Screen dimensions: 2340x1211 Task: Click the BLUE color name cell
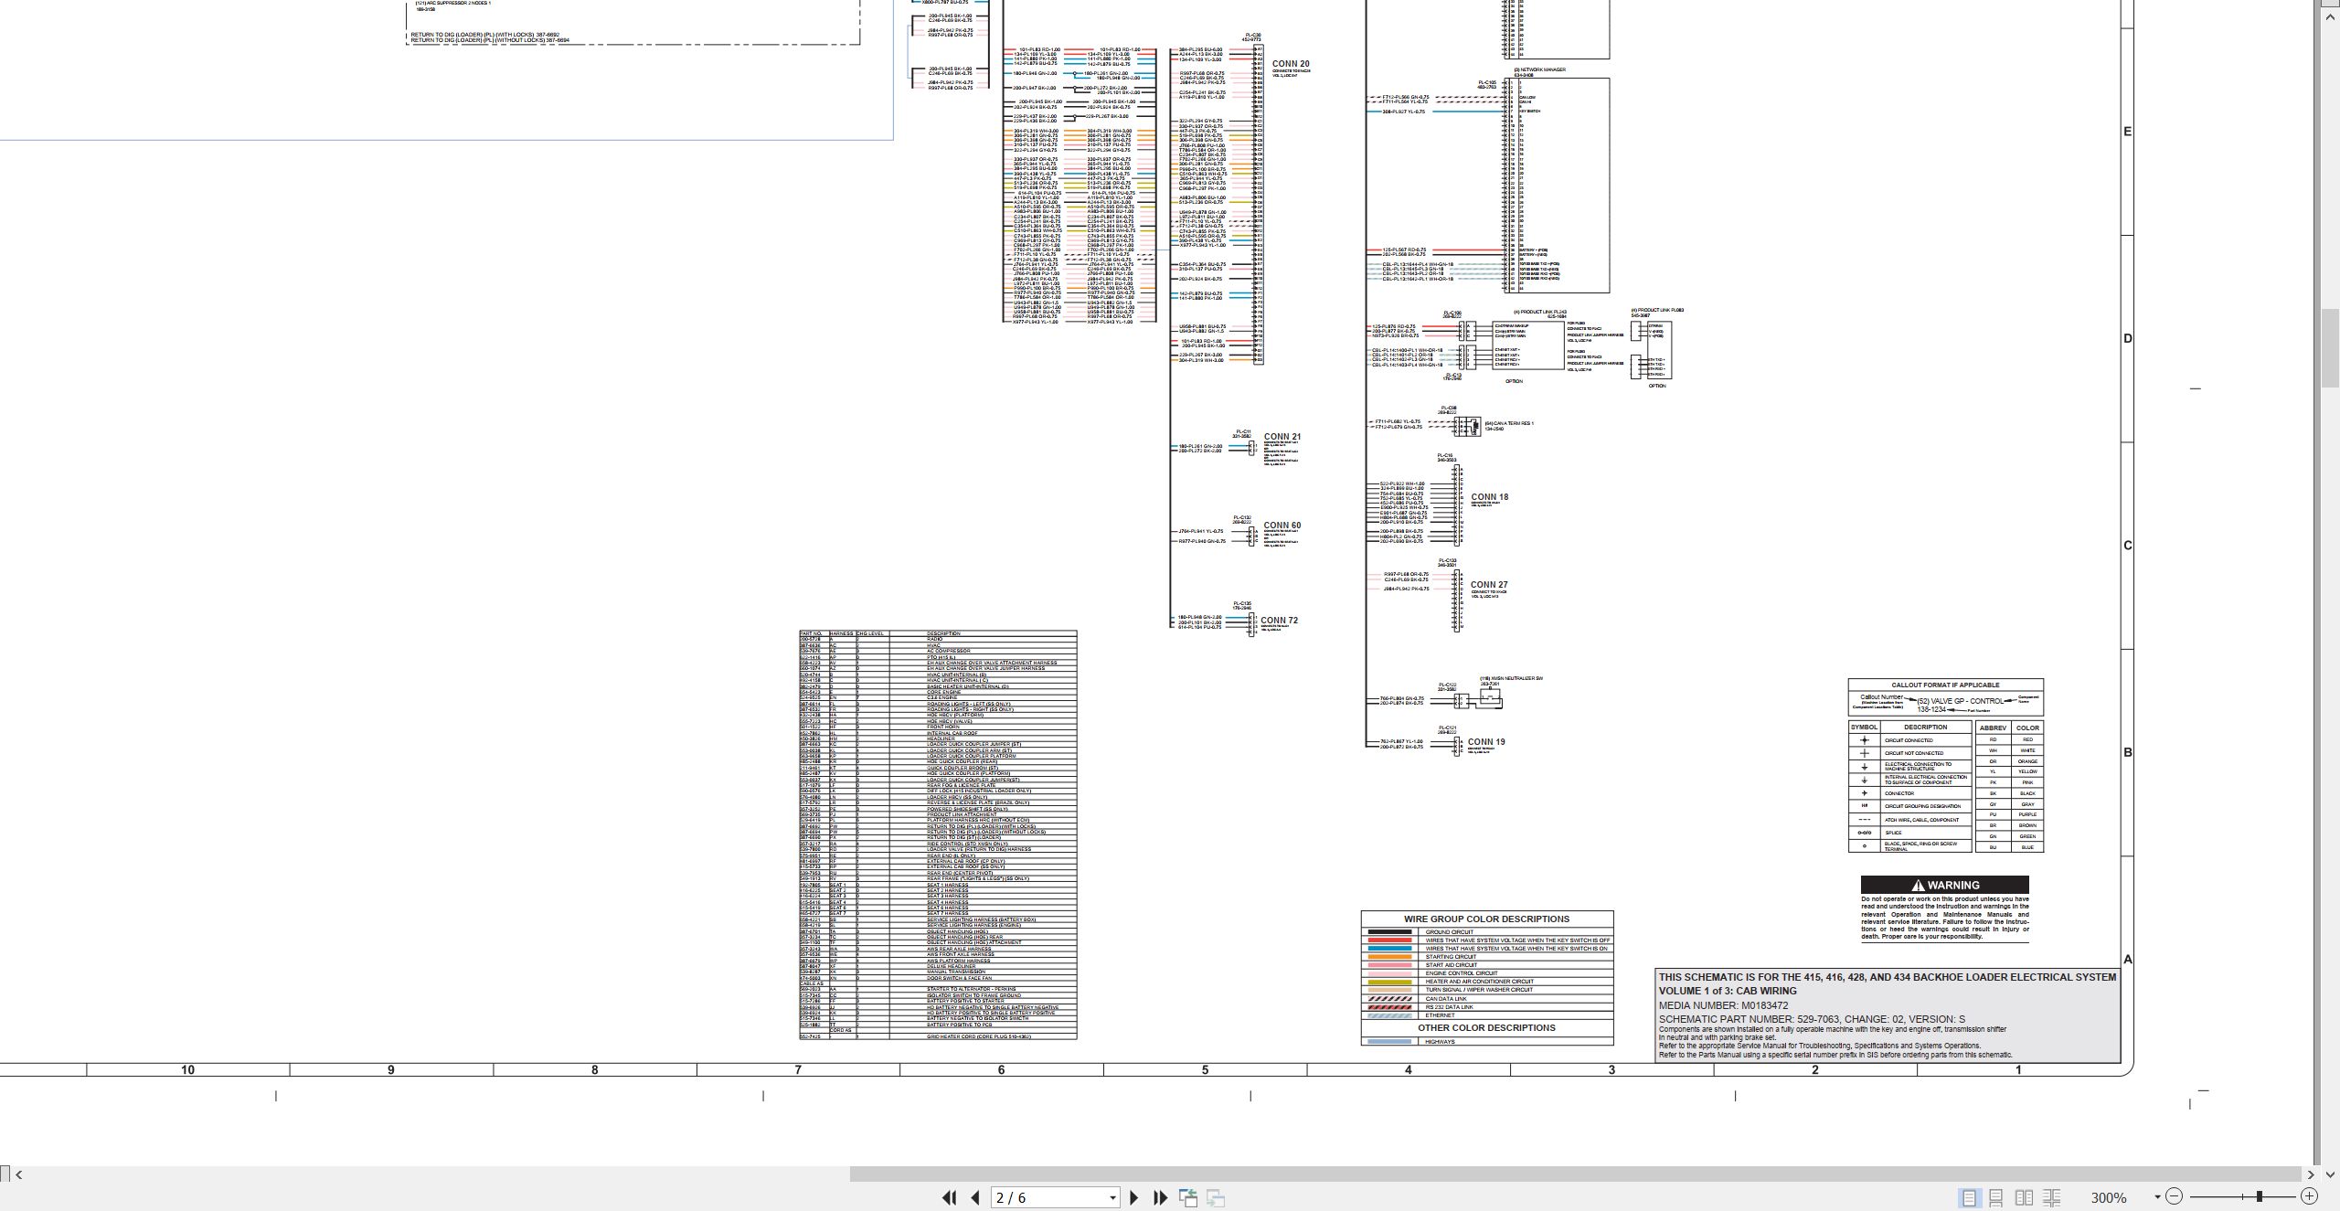2027,847
